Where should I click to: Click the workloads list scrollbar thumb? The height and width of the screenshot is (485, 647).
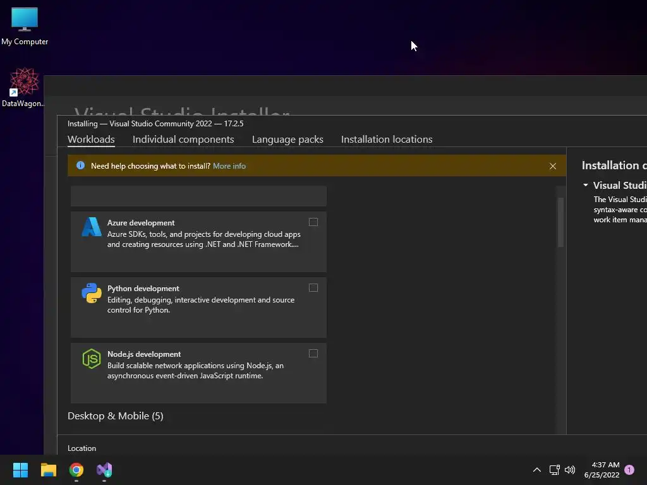[560, 222]
